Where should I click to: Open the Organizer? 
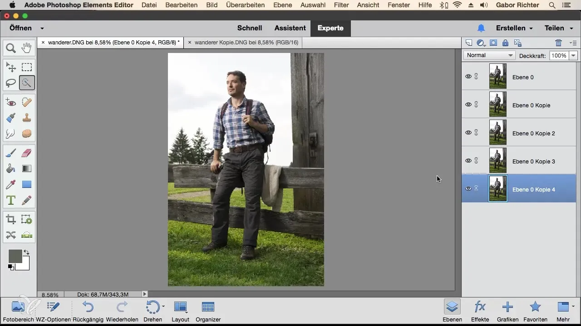click(208, 312)
